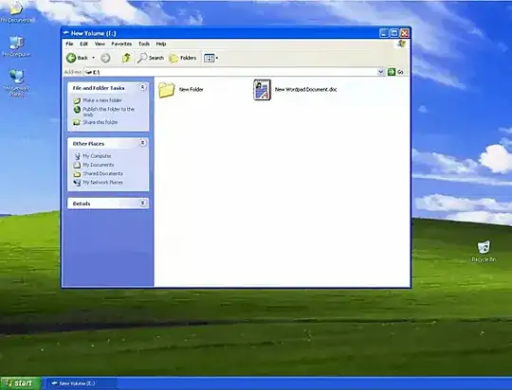512x390 pixels.
Task: Go back using the Back button
Action: (77, 58)
